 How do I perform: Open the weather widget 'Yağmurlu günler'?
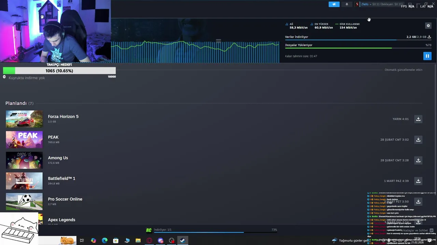coord(351,241)
